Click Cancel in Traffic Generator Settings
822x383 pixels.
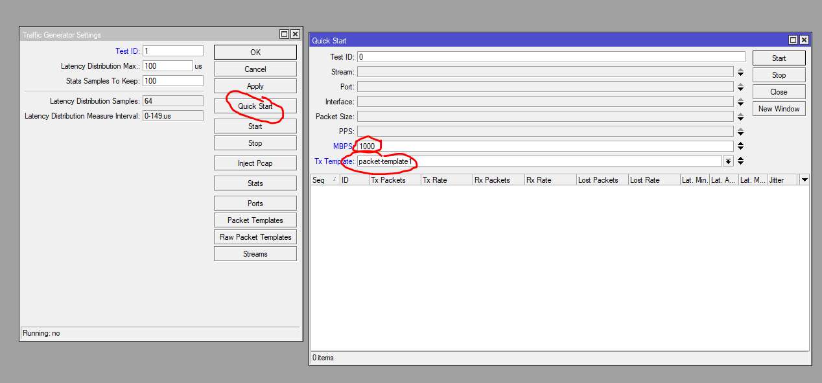[x=255, y=69]
